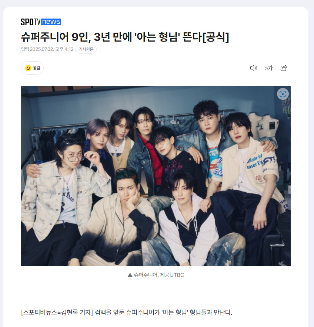Click the triangle marker before the caption
The width and height of the screenshot is (314, 327).
[x=130, y=275]
